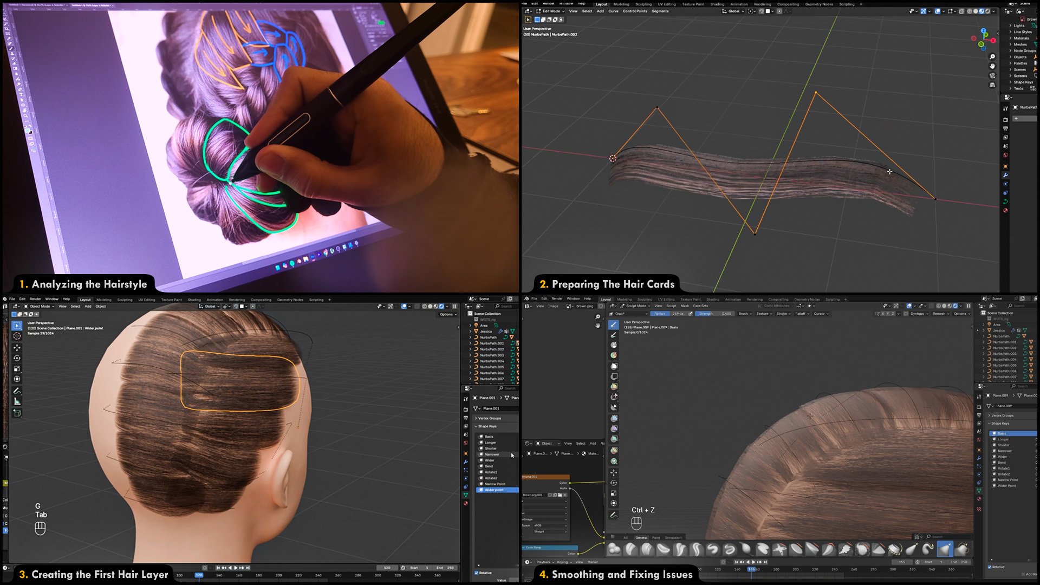Switch to the Paint brush tab

pos(656,537)
